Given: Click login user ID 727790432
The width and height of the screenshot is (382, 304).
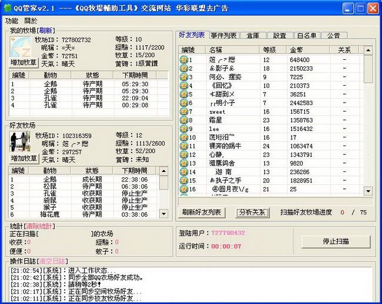Looking at the screenshot, I should click(228, 233).
